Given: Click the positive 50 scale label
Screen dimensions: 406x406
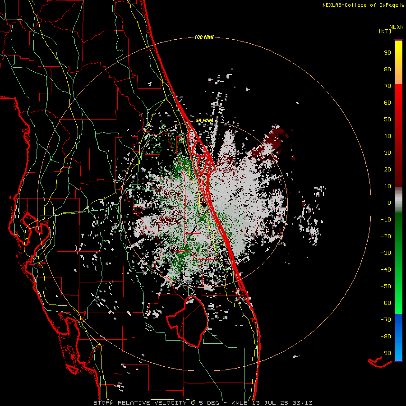Looking at the screenshot, I should click(388, 120).
